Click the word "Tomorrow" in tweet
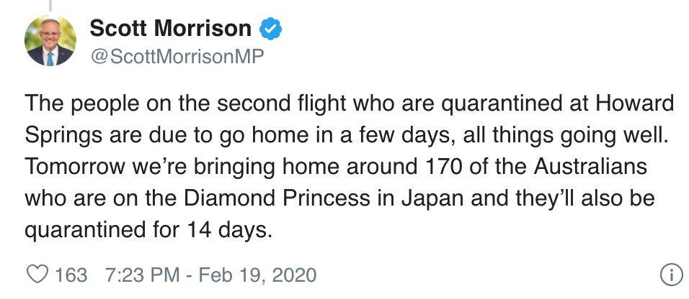 75,167
